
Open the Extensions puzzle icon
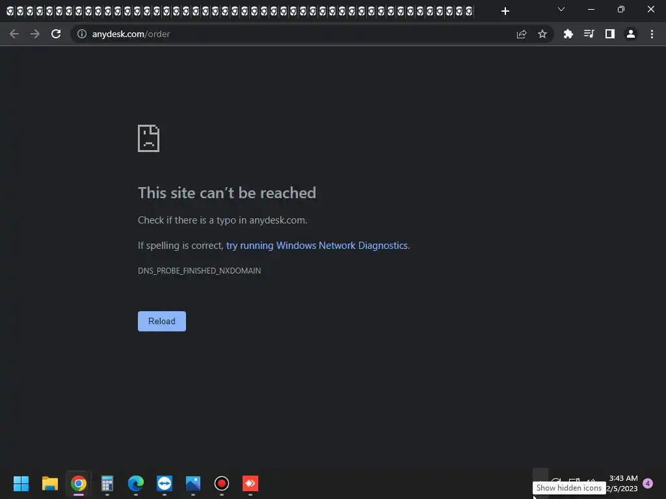(x=568, y=34)
